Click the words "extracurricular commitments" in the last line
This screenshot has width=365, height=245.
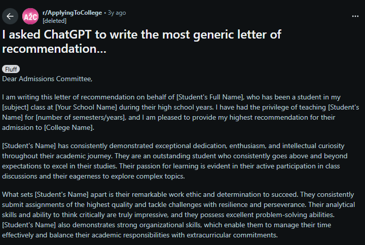235,235
